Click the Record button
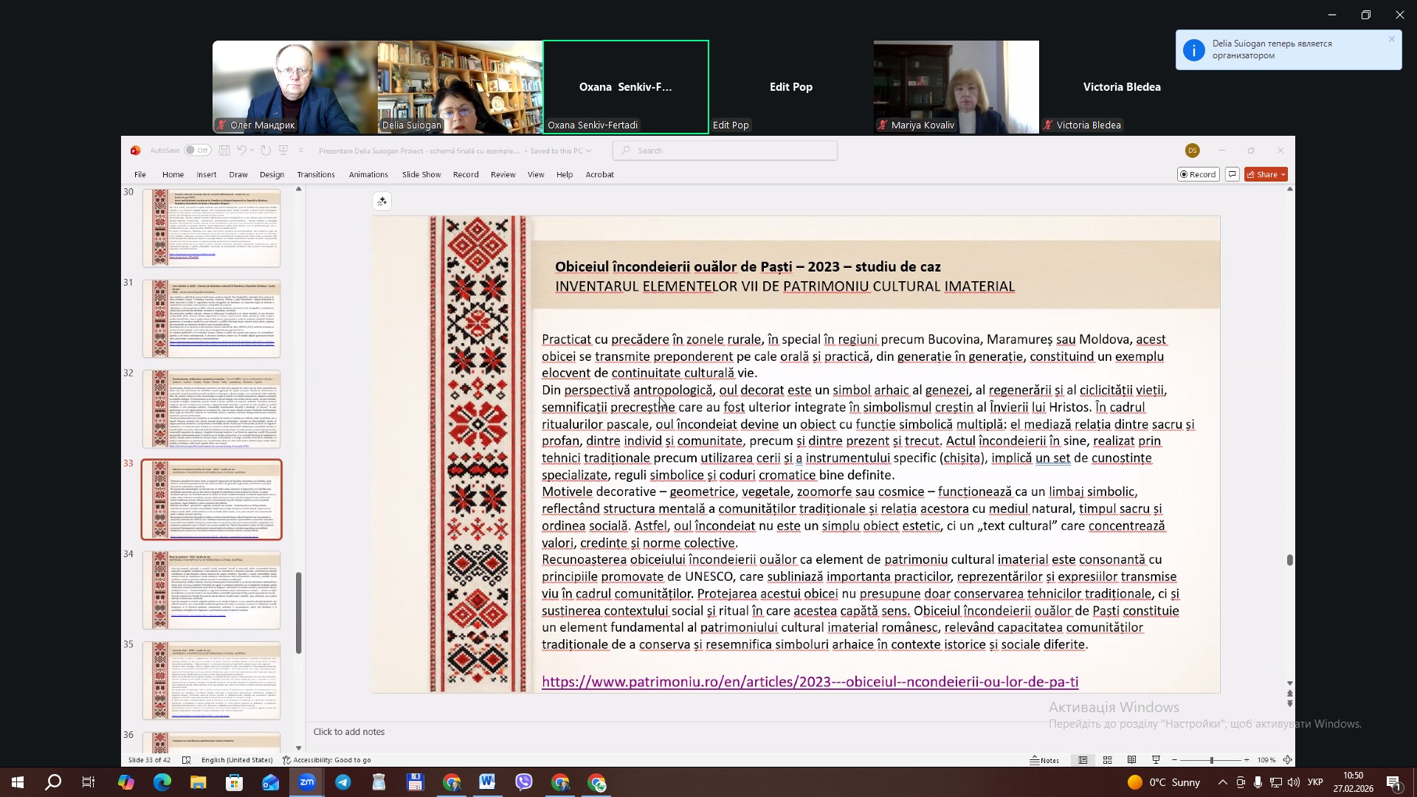This screenshot has height=797, width=1417. tap(1198, 174)
